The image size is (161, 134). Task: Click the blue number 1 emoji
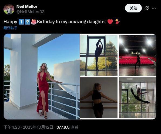(x=21, y=22)
